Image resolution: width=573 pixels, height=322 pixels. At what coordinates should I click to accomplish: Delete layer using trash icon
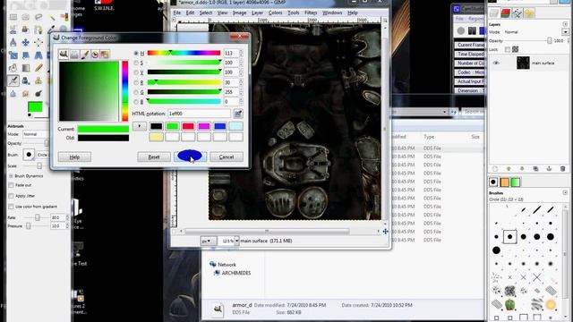pos(563,169)
